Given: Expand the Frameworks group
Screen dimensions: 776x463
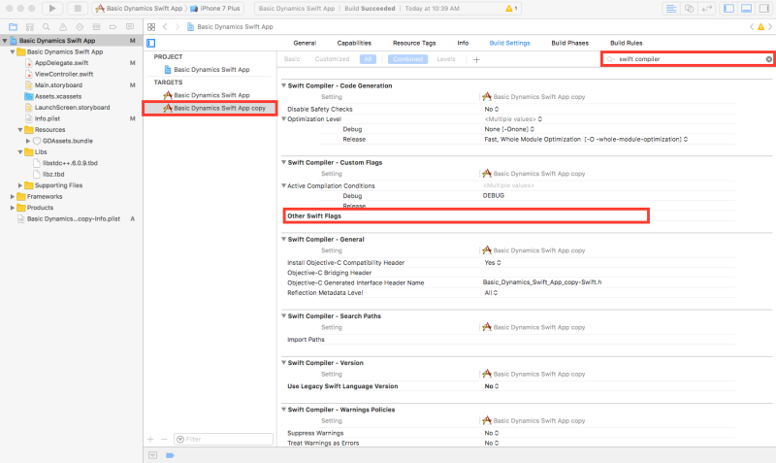Looking at the screenshot, I should [13, 197].
